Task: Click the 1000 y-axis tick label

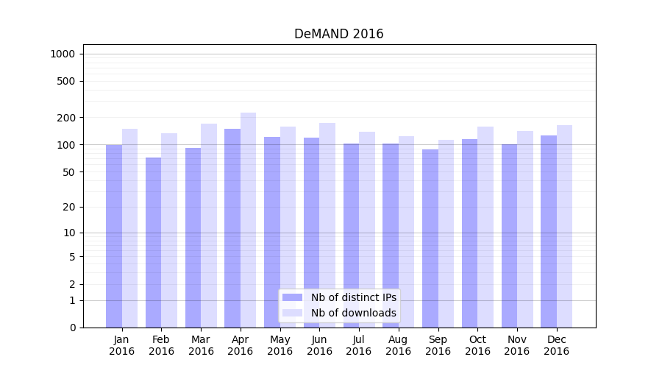Action: 63,54
